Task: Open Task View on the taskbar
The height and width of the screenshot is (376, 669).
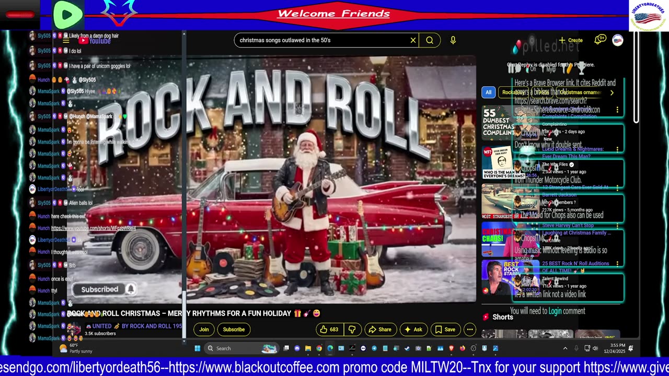Action: coord(286,348)
